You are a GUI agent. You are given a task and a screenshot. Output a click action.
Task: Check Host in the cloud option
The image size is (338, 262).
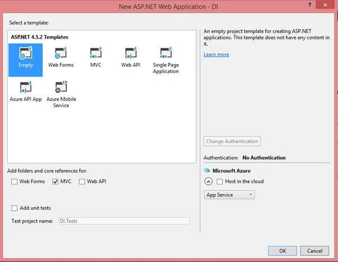[220, 182]
